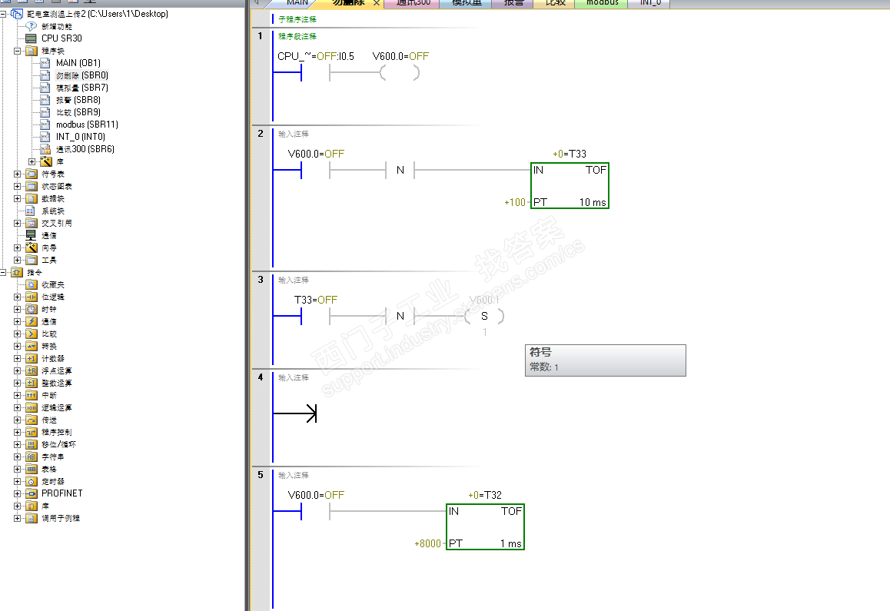
Task: Click the 位逻辑 bit logic folder icon
Action: (32, 297)
